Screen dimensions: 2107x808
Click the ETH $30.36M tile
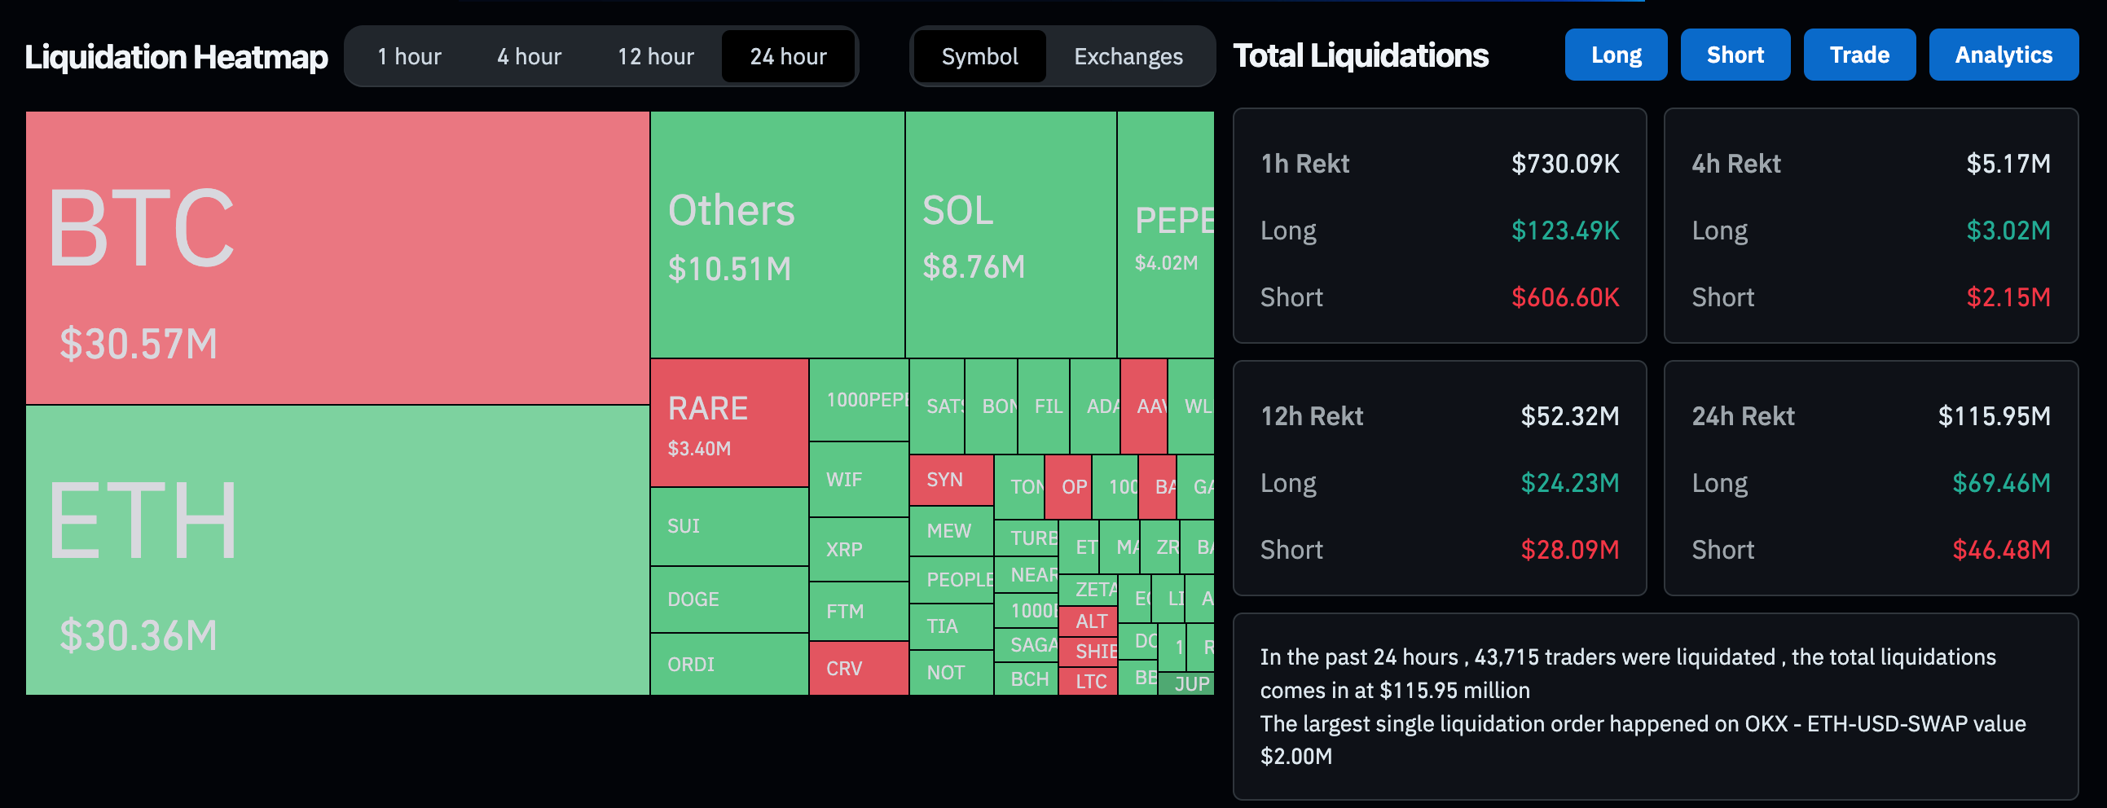(337, 550)
